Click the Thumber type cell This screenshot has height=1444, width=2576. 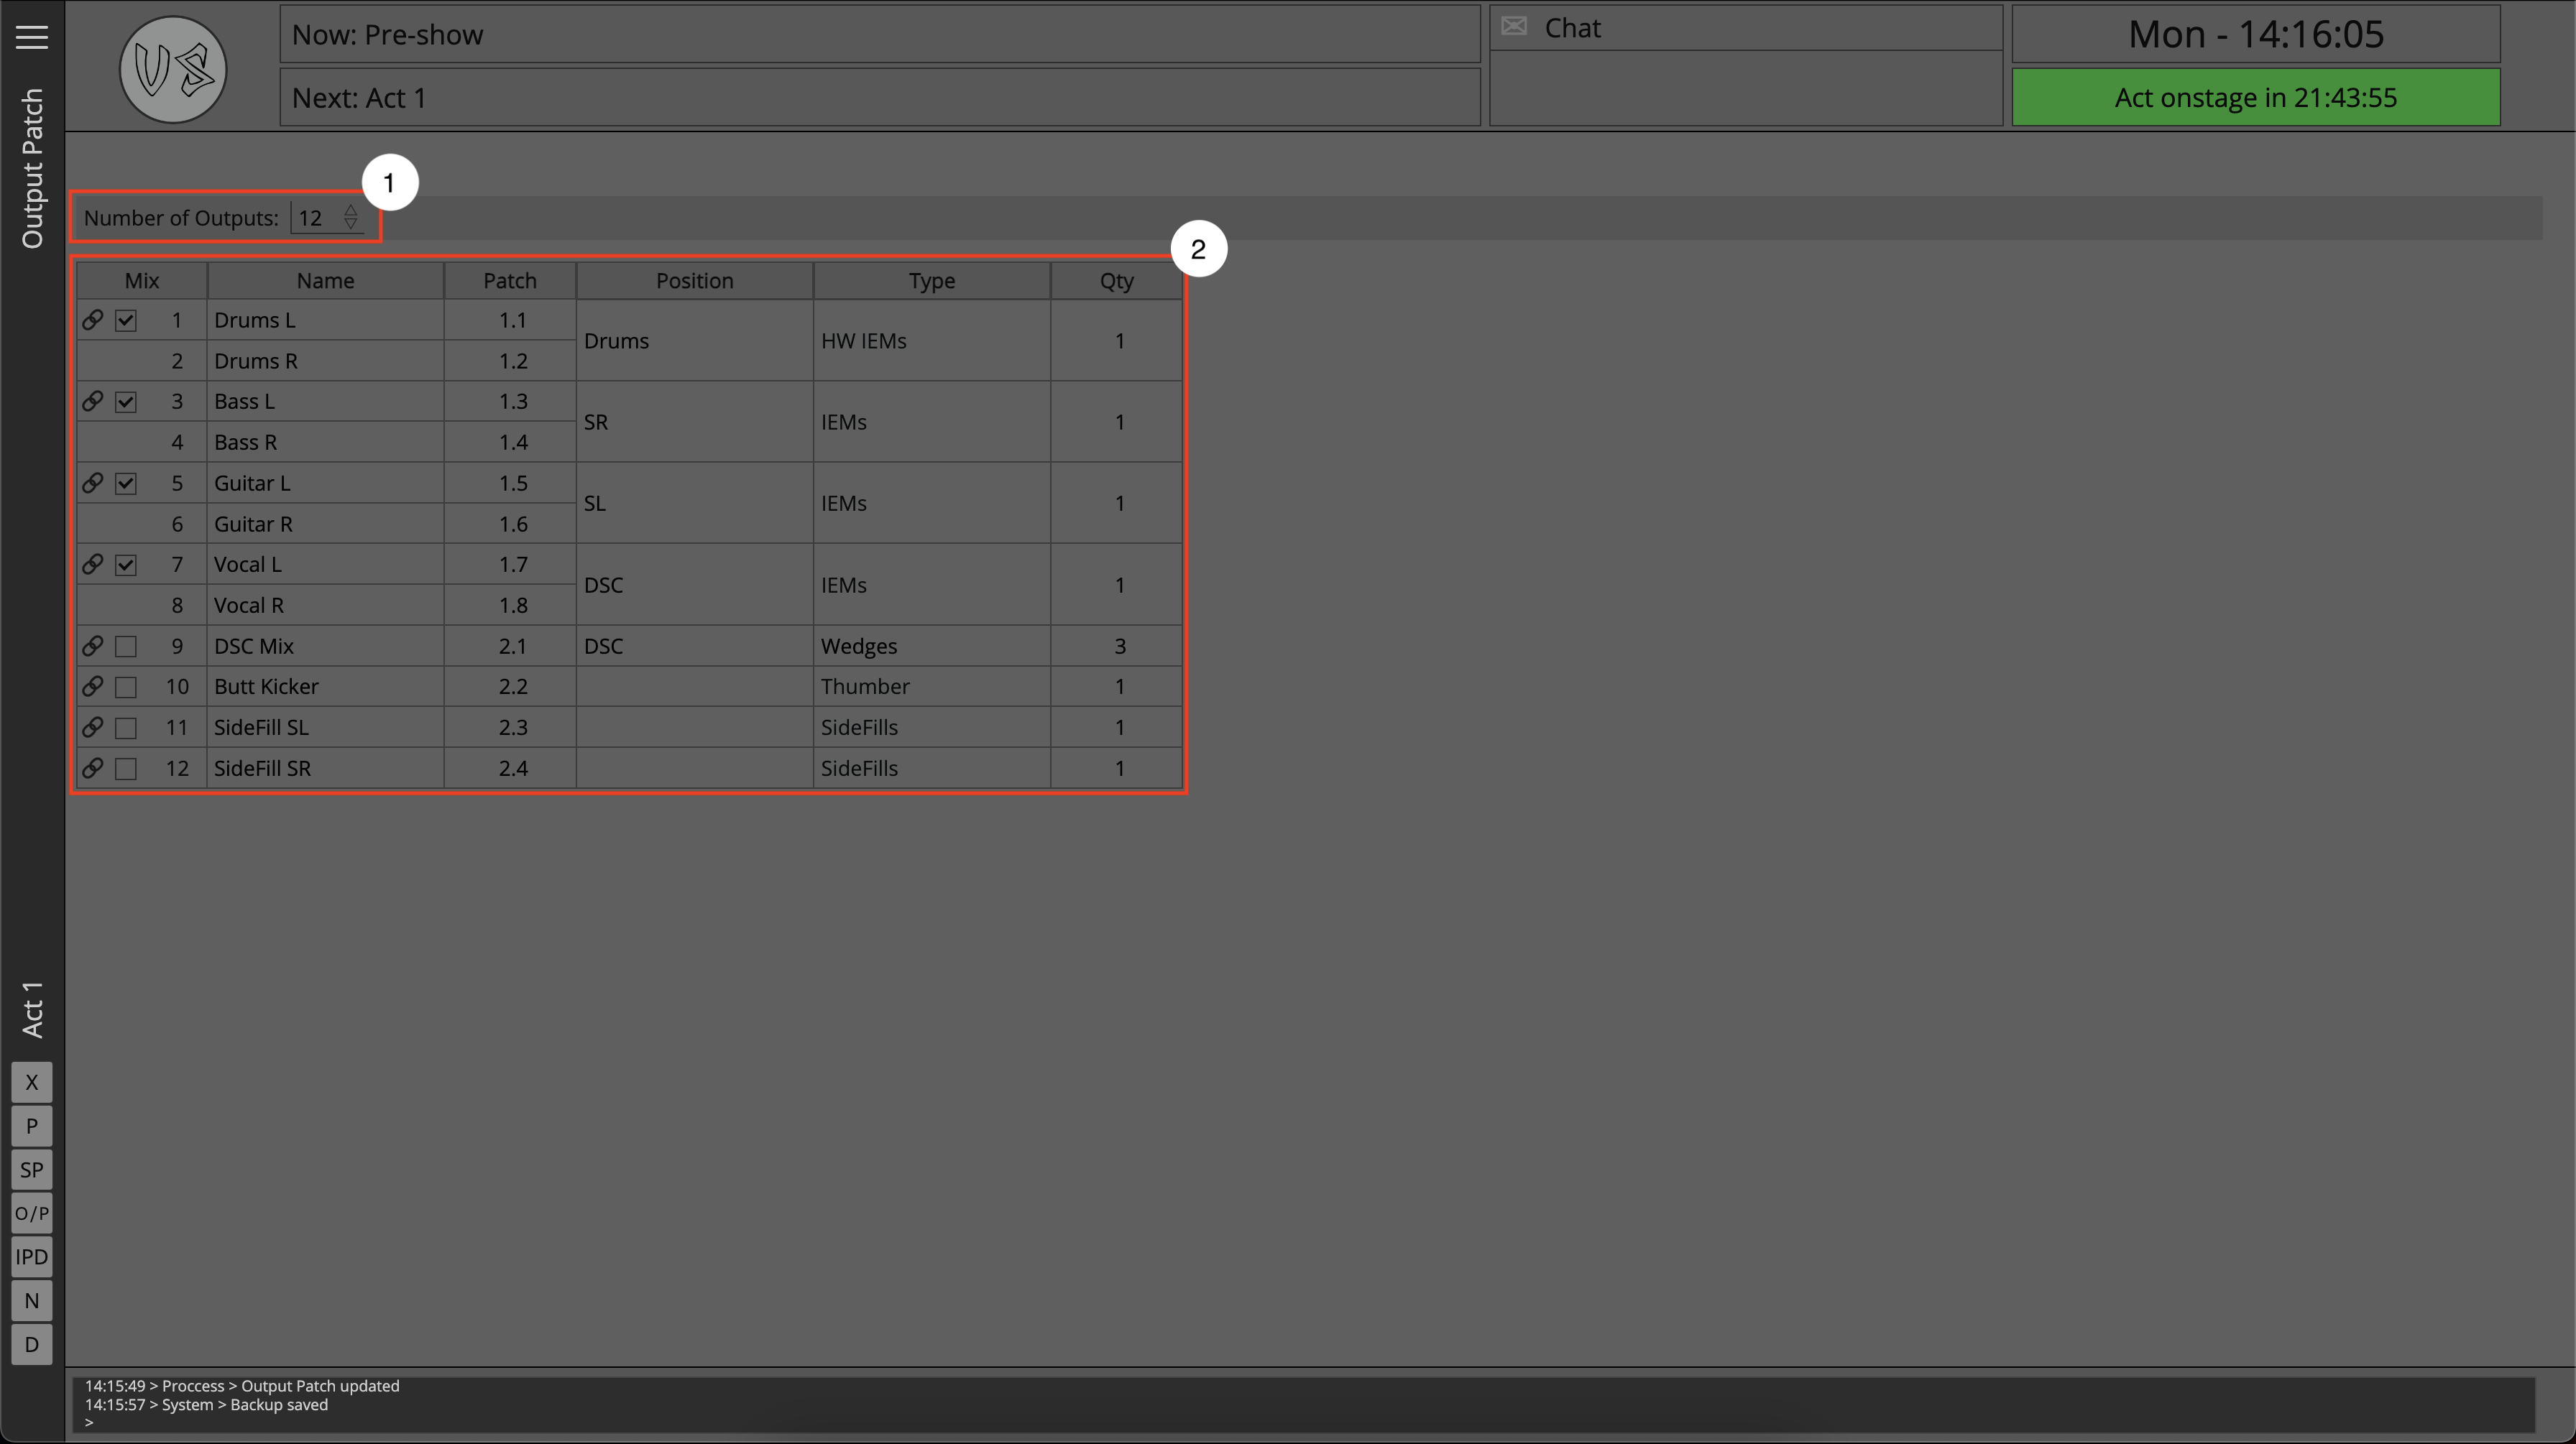[x=932, y=687]
